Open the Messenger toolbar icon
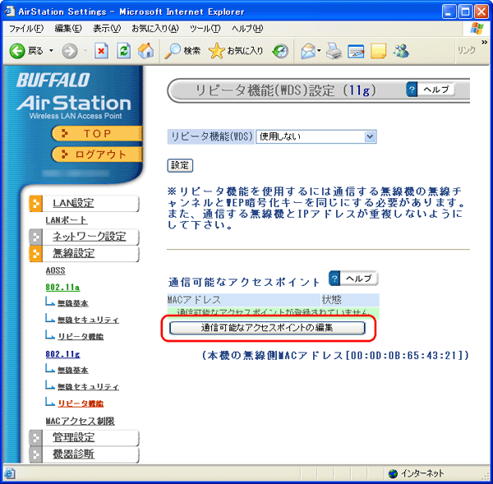This screenshot has width=493, height=484. (x=401, y=51)
